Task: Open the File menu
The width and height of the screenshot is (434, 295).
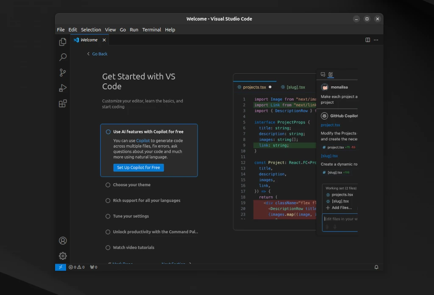Action: [61, 30]
